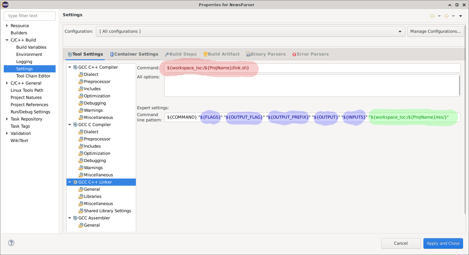This screenshot has width=469, height=255.
Task: Expand the C/C++ General category
Action: click(7, 83)
